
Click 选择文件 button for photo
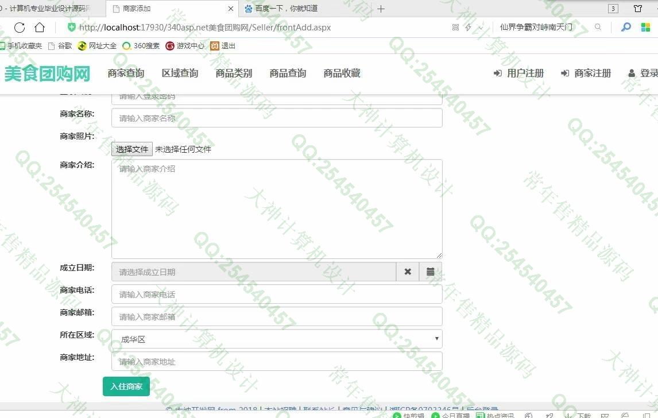[131, 149]
